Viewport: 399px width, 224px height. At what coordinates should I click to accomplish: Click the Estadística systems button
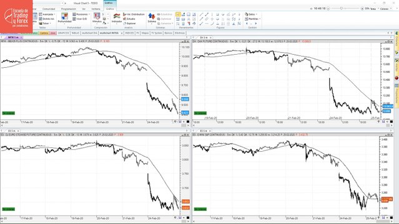(165, 14)
